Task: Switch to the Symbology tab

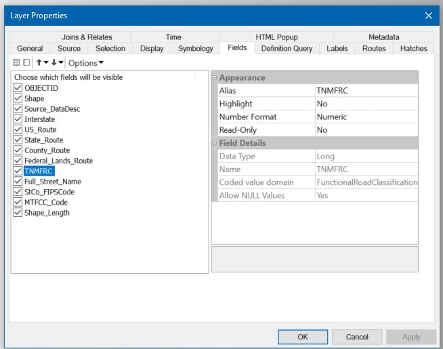Action: (196, 48)
